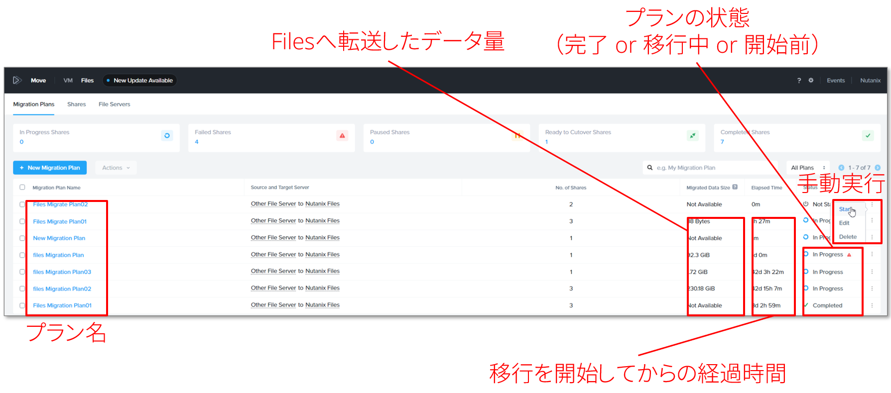Click the Failed Shares count 4
Viewport: 891px width, 393px height.
[x=197, y=142]
